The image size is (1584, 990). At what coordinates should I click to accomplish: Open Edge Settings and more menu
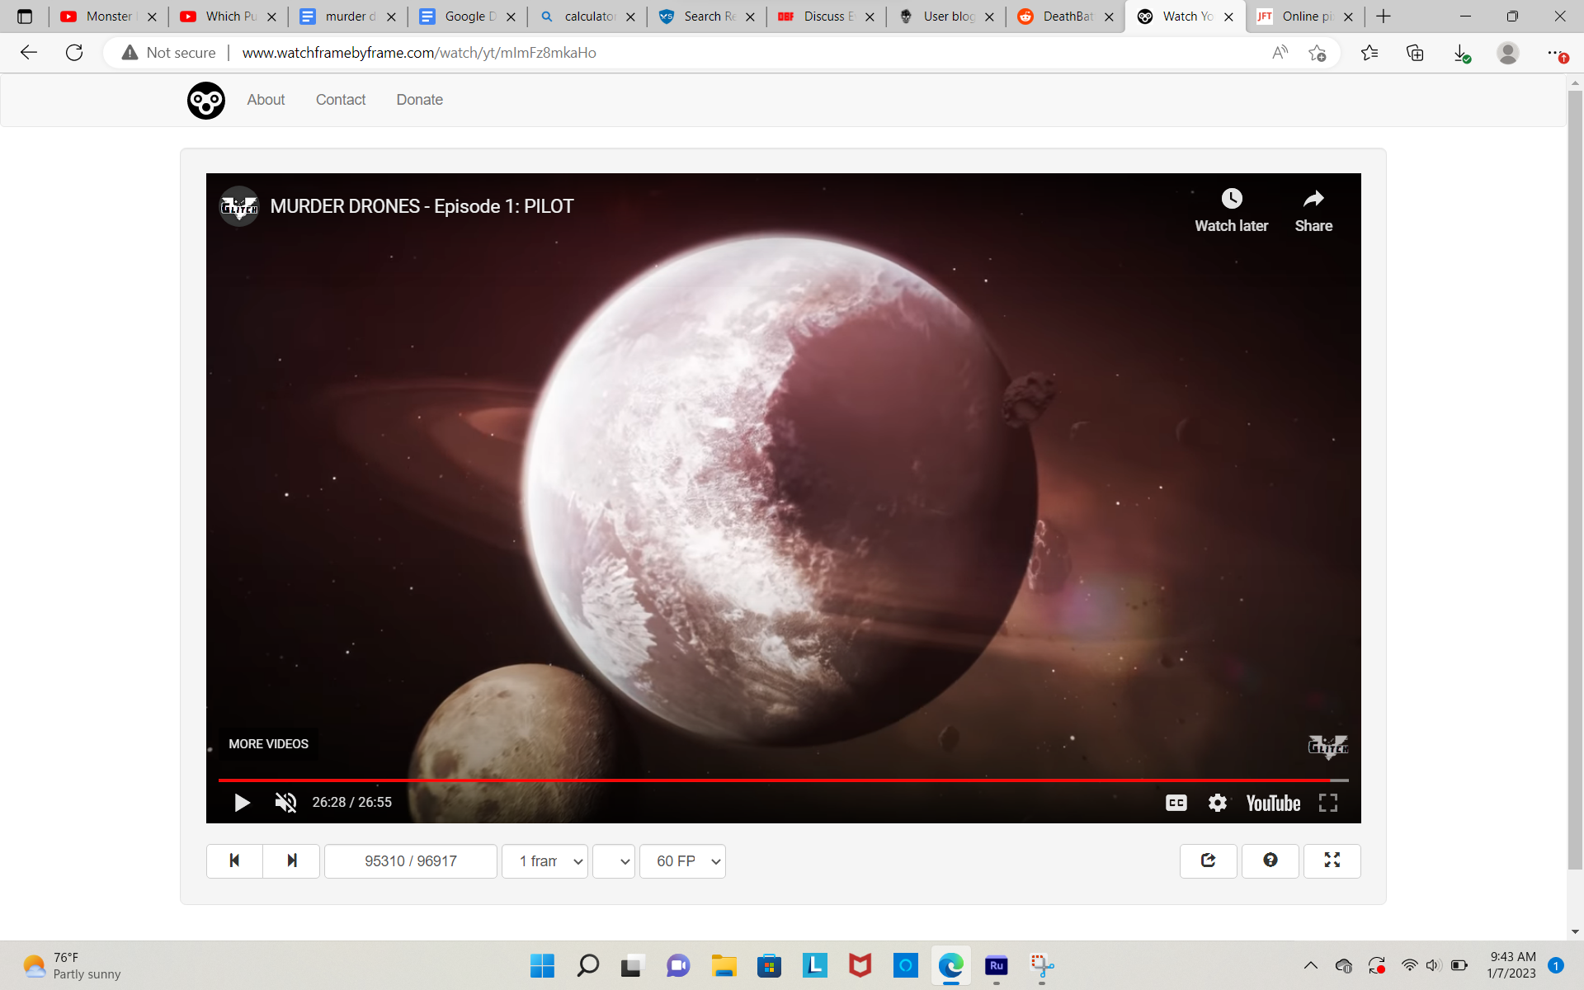tap(1556, 53)
